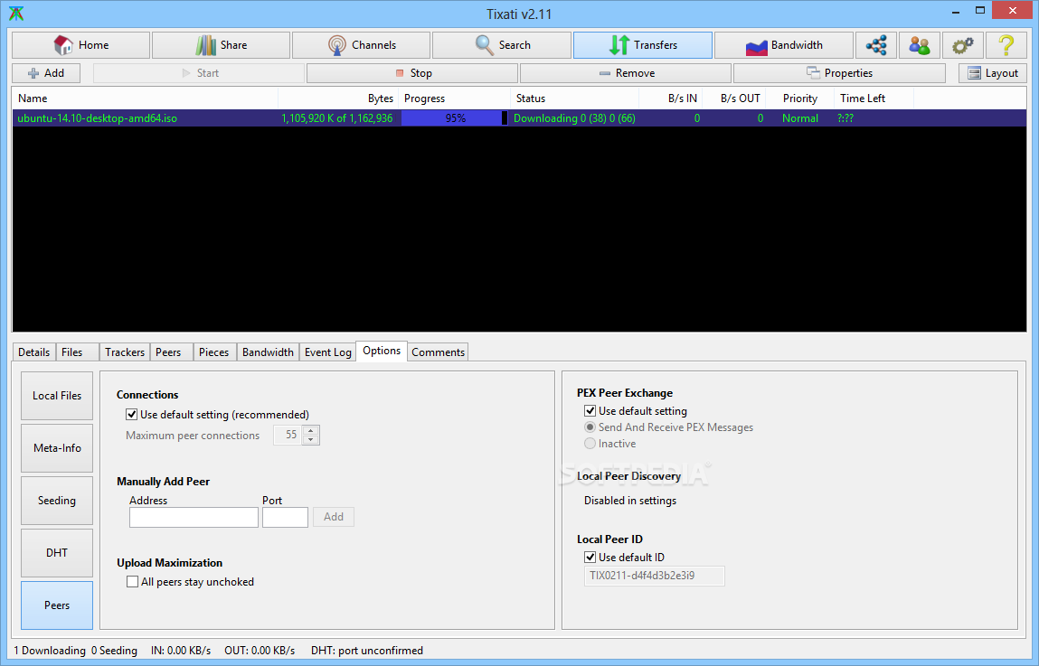Select the Peers options side button
This screenshot has width=1039, height=666.
pos(57,605)
